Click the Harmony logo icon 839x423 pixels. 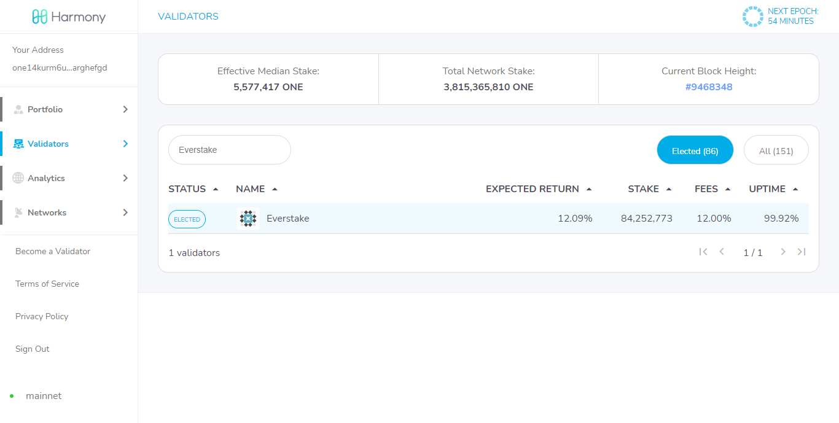tap(40, 17)
